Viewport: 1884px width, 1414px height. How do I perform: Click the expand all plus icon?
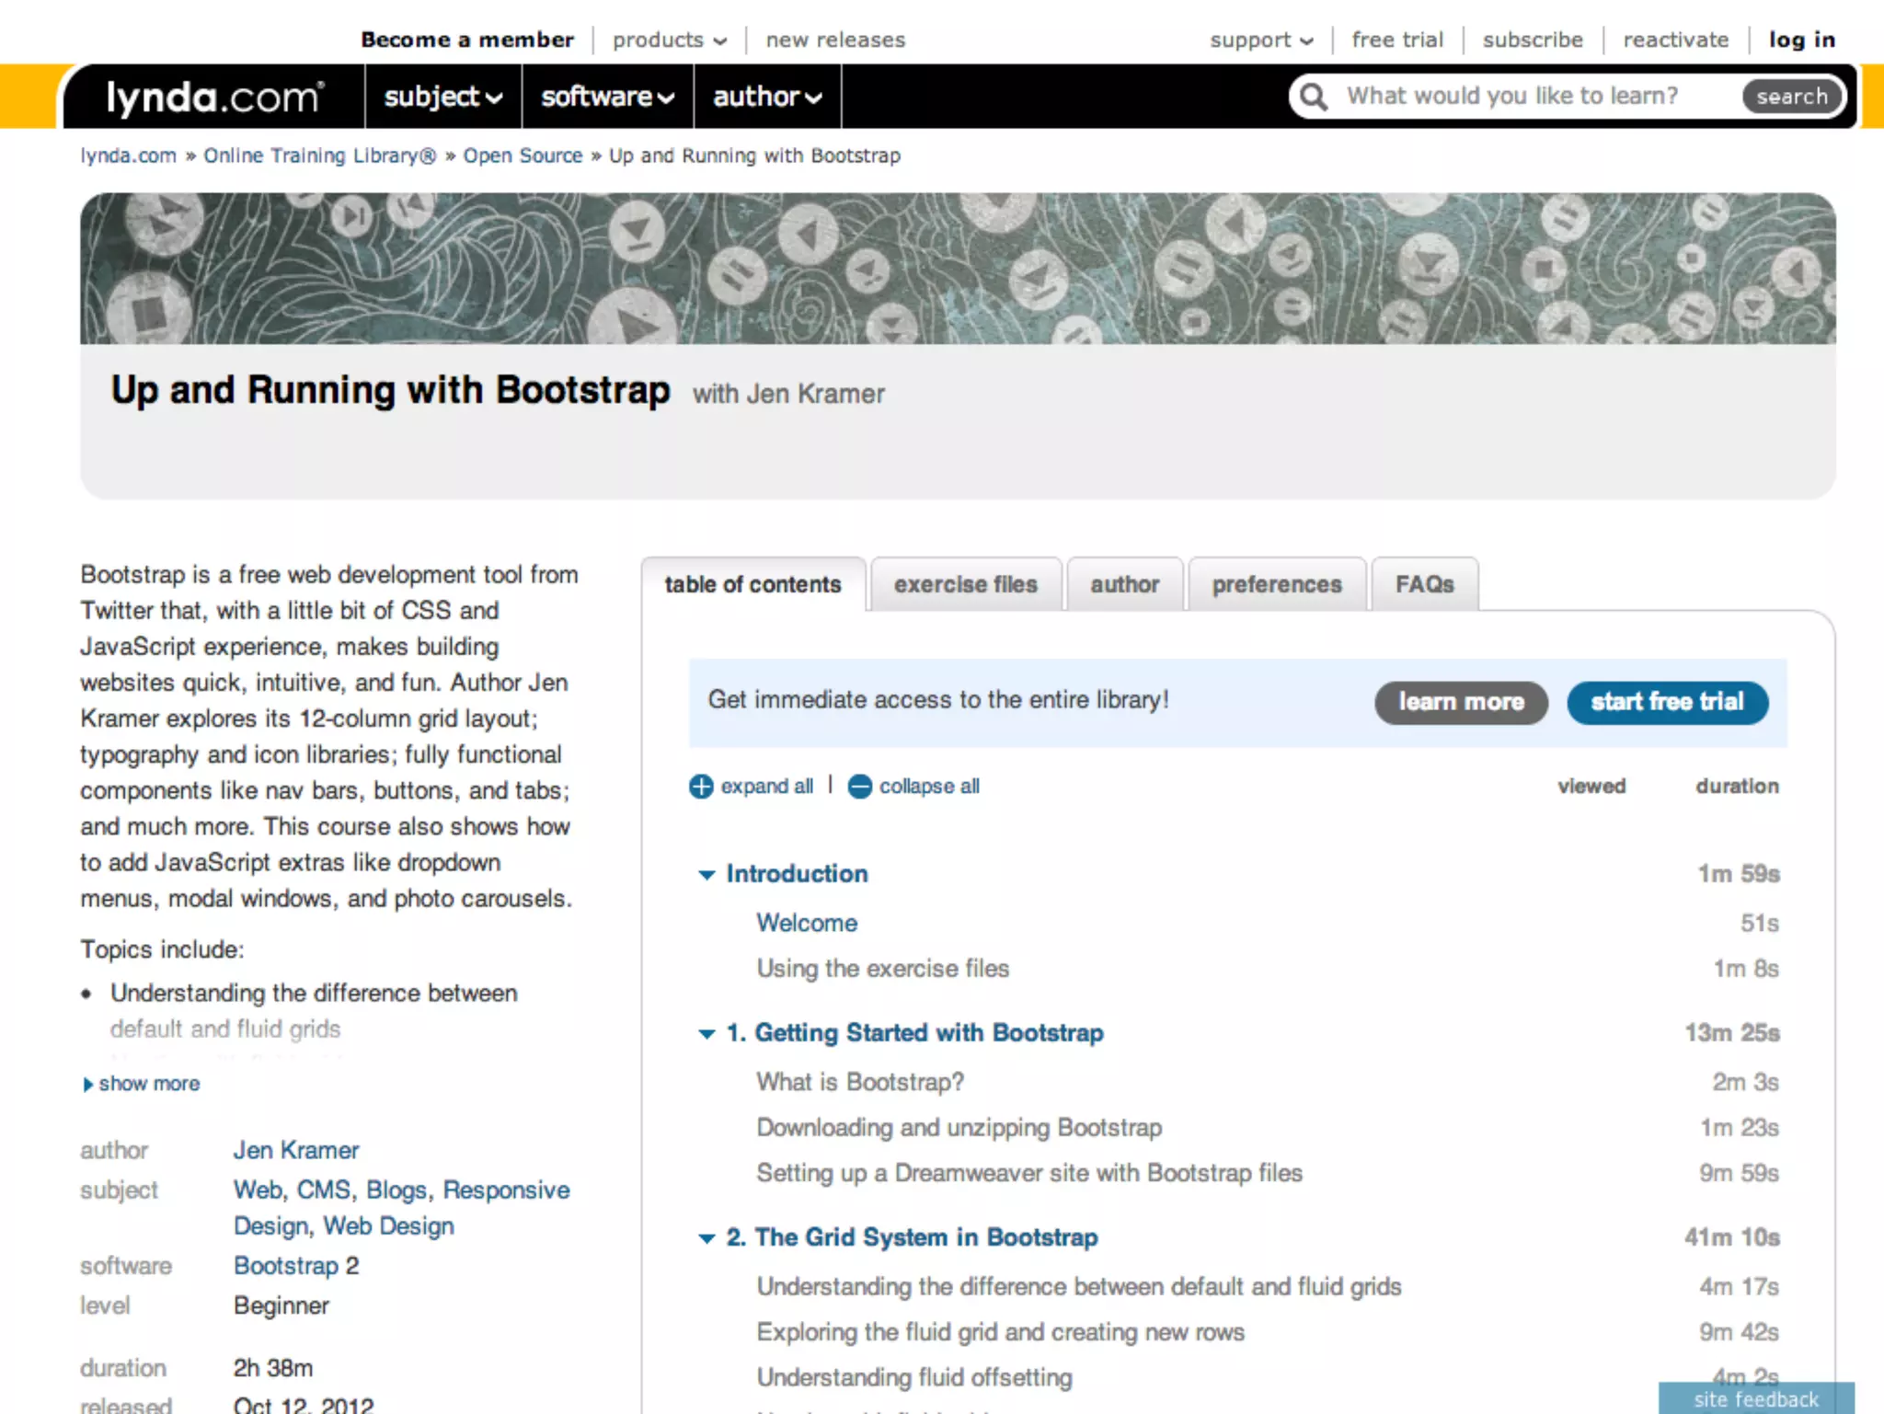pos(701,787)
